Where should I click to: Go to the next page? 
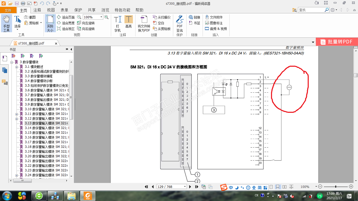tap(191, 187)
